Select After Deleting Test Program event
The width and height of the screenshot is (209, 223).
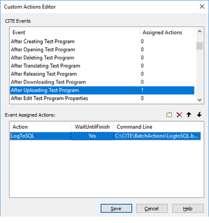(x=102, y=58)
